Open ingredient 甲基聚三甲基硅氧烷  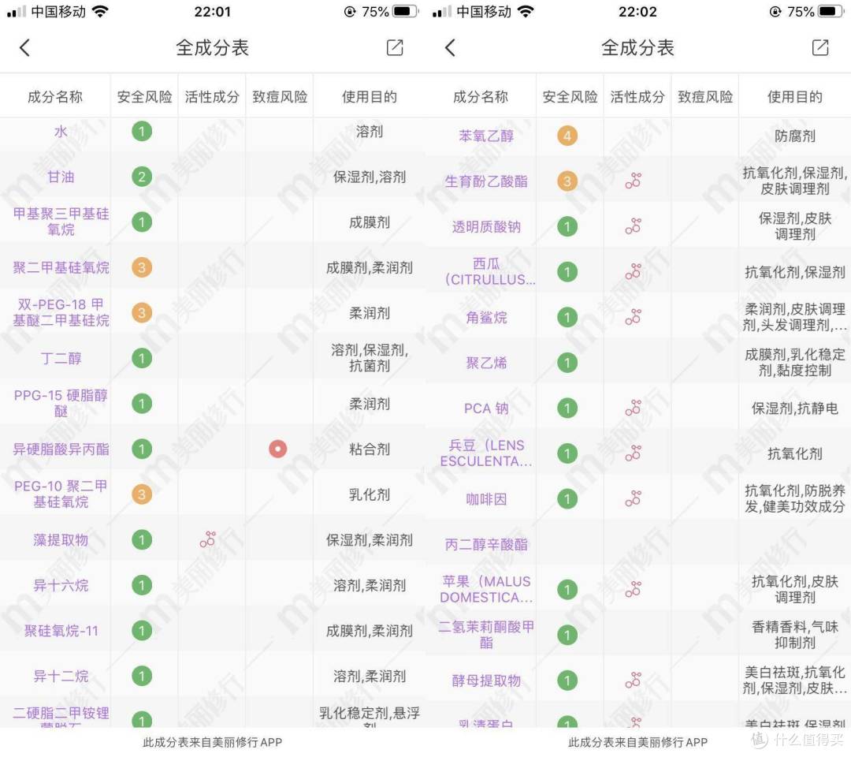[x=61, y=222]
